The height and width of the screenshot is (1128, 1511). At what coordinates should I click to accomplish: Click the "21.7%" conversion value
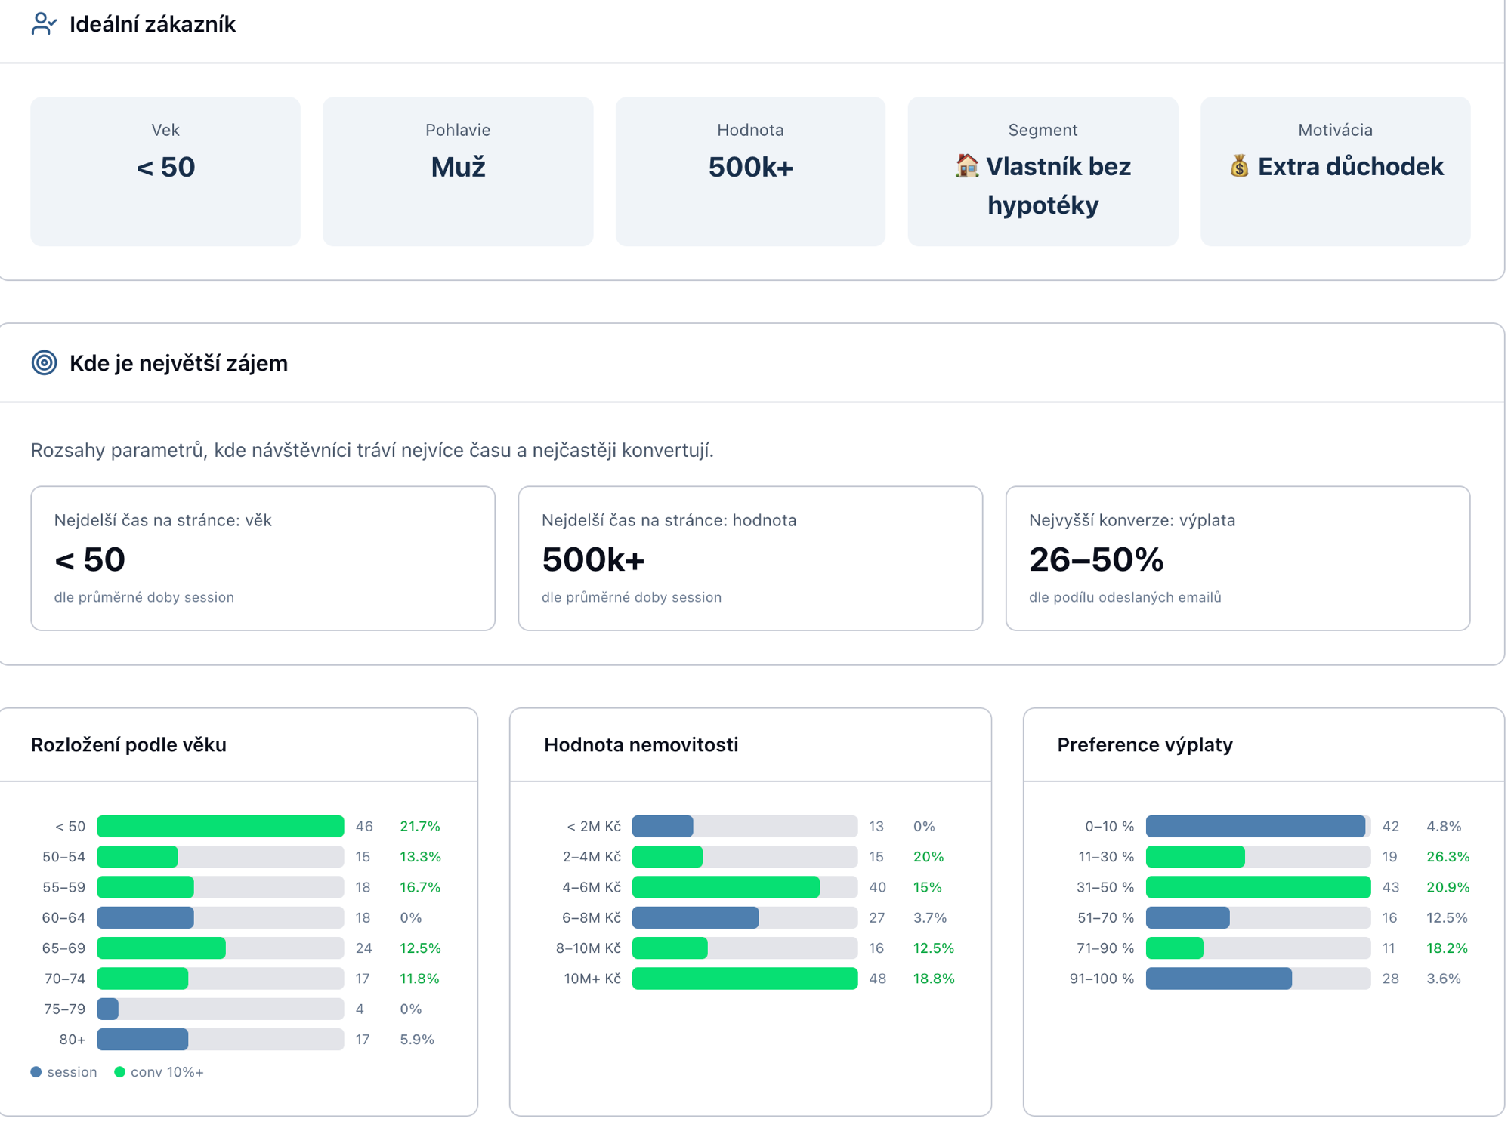(x=420, y=826)
